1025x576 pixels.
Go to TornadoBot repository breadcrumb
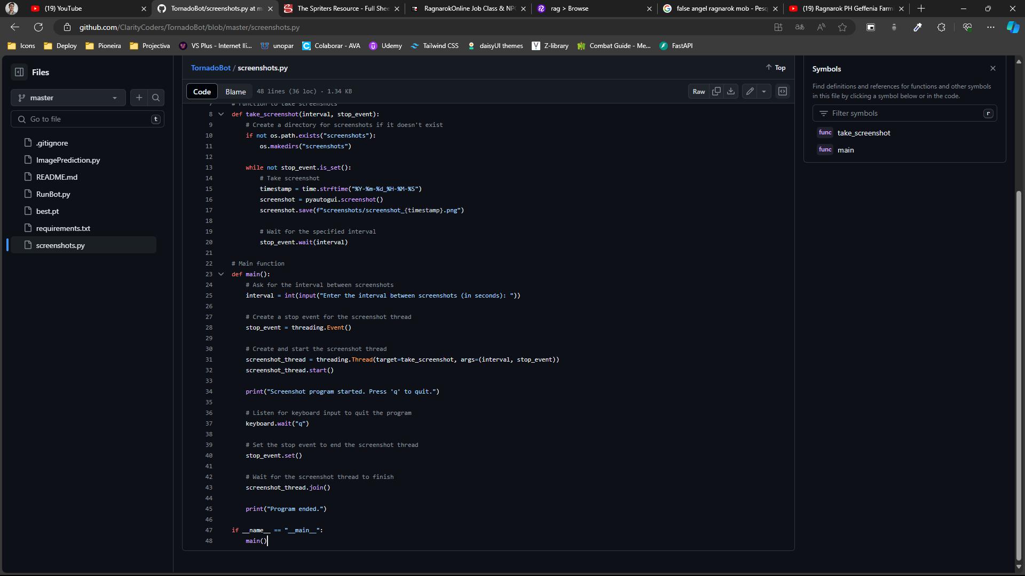(211, 68)
